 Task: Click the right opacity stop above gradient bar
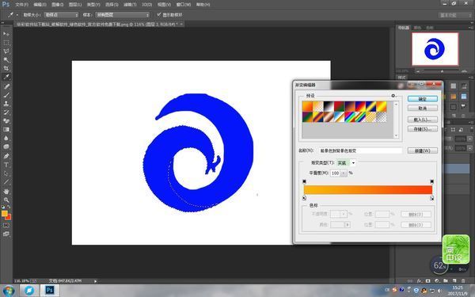click(431, 181)
